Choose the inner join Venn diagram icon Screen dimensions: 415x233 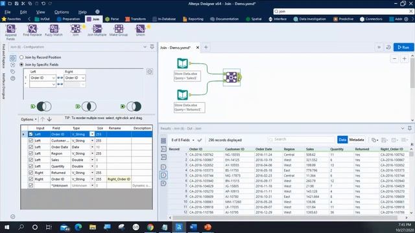[89, 106]
